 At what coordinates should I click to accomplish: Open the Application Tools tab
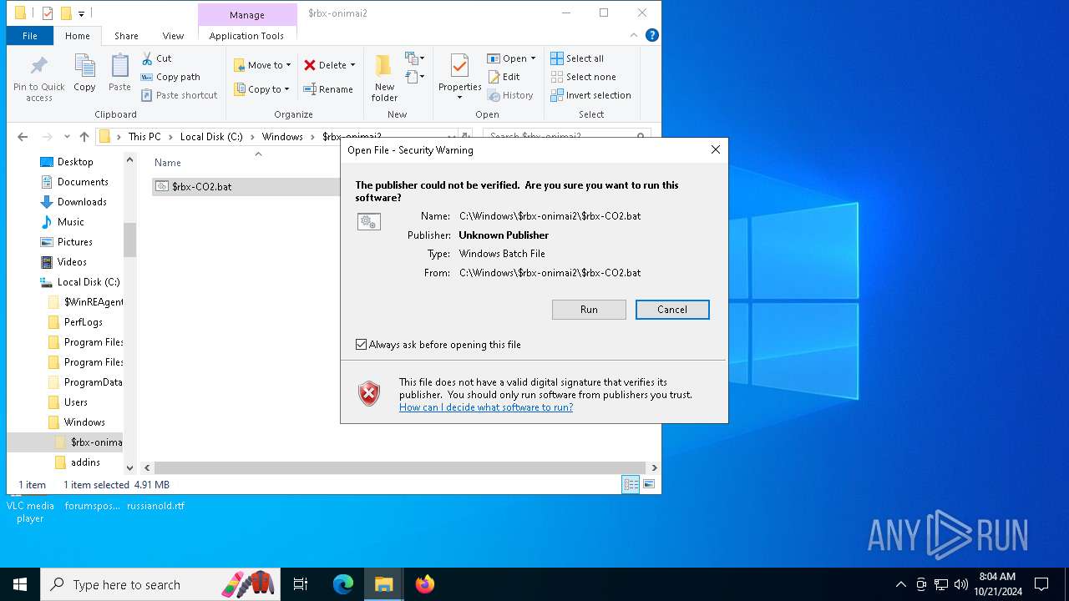pyautogui.click(x=246, y=36)
